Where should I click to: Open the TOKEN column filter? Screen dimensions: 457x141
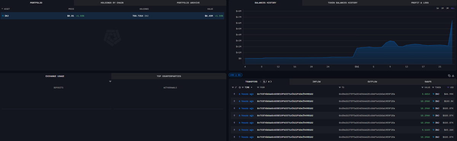click(x=433, y=87)
